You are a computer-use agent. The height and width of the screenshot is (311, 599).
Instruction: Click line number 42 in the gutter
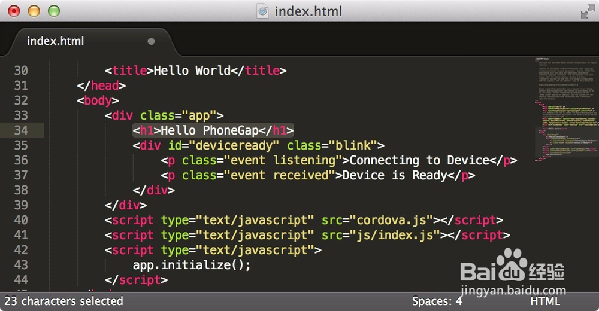tap(21, 250)
